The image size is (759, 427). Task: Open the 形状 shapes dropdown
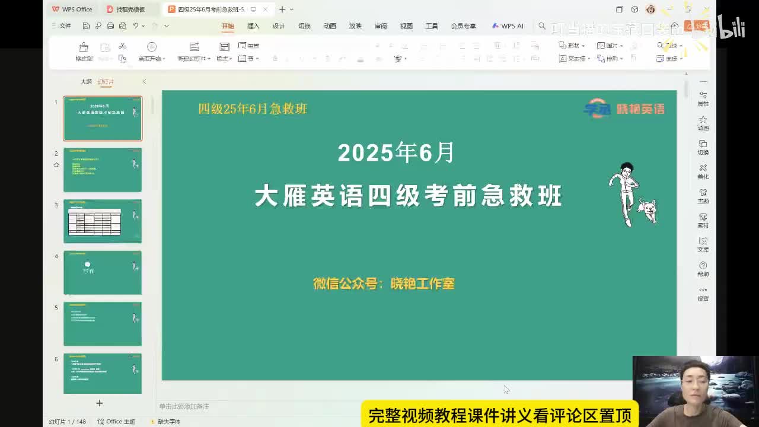click(572, 46)
